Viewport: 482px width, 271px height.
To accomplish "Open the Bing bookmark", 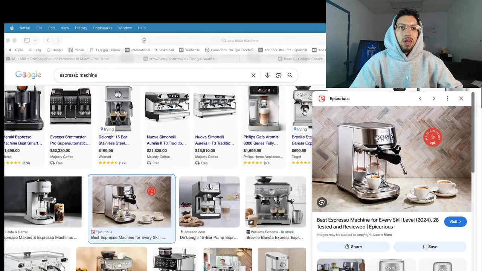I will click(x=35, y=50).
